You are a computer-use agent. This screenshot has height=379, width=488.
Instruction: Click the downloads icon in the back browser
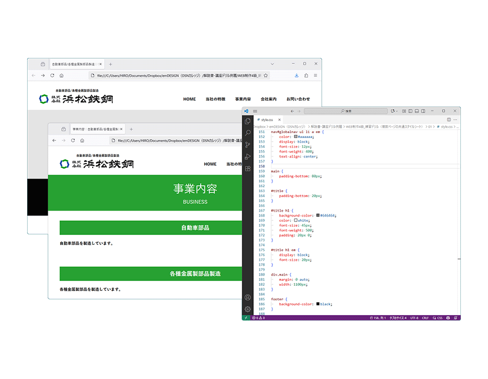(297, 75)
